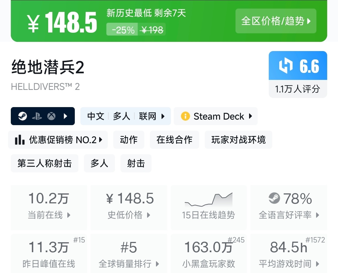Click the PlayStation platform icon
Image resolution: width=338 pixels, height=273 pixels.
[x=37, y=116]
